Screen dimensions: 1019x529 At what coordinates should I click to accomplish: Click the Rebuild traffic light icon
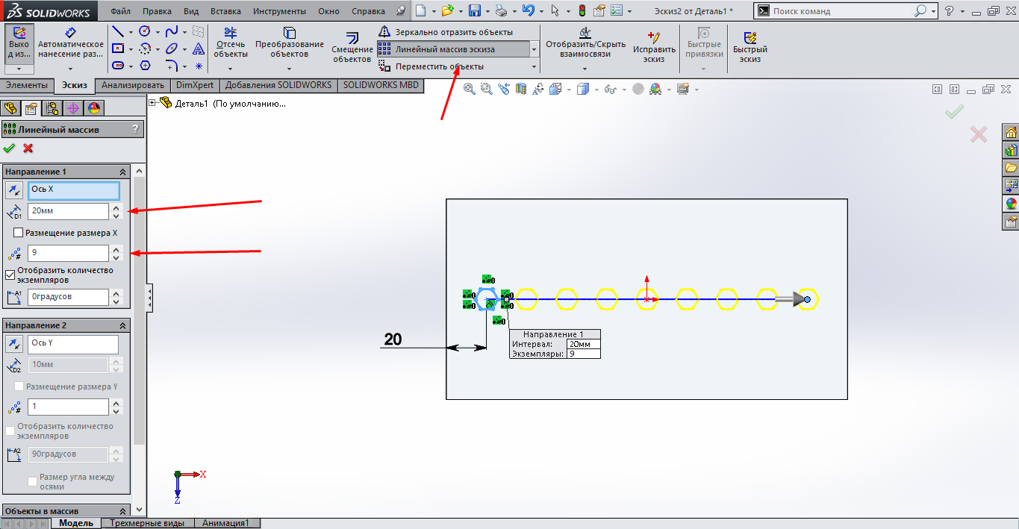[x=582, y=10]
